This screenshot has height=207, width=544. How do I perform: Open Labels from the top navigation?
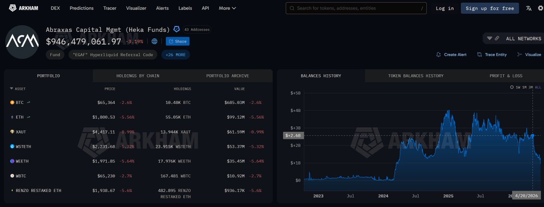(185, 8)
